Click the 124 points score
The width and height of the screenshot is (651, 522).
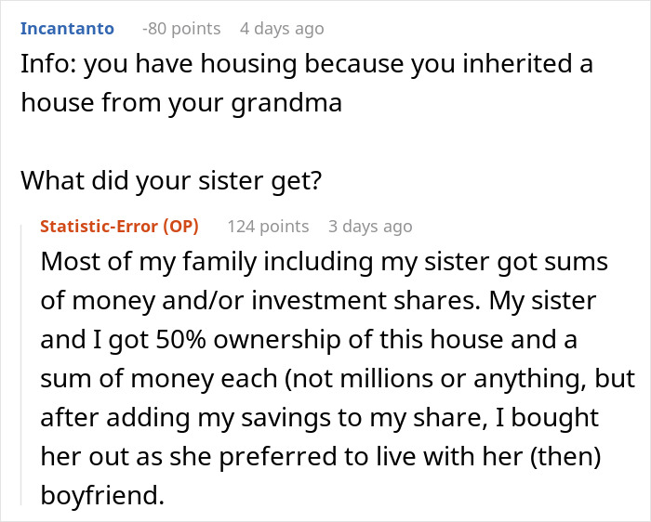pos(268,226)
